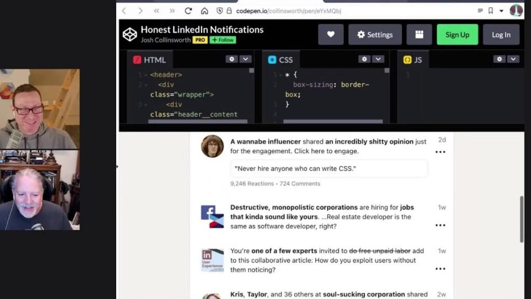Screen dimensions: 531x299
Task: Click "Honest LinkedIn Notifications" pen title
Action: point(202,30)
